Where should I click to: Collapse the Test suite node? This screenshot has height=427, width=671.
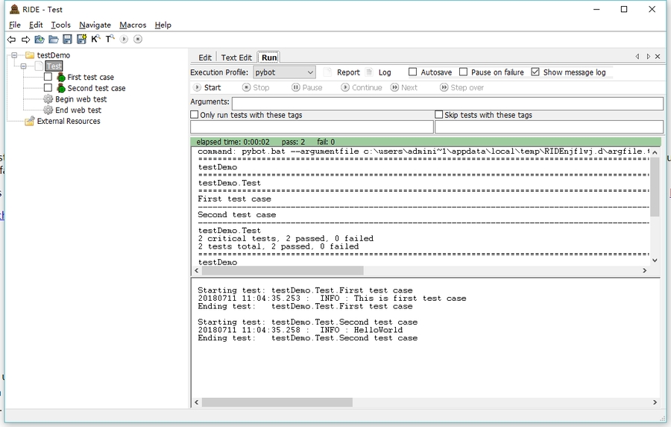(23, 66)
